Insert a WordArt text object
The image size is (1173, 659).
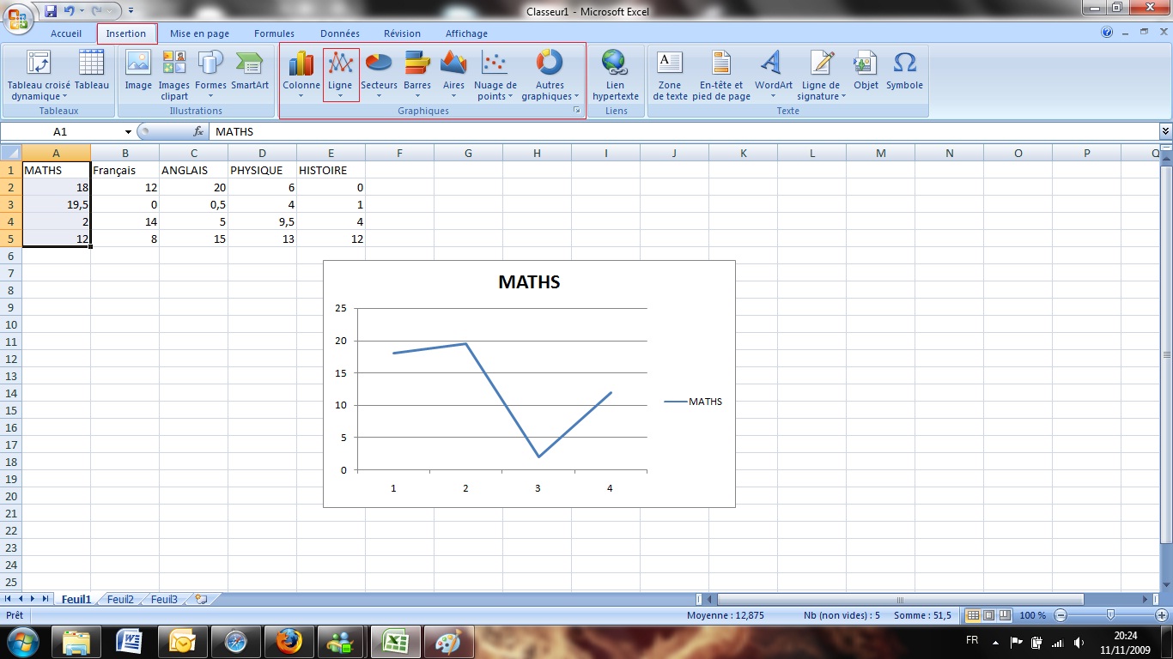point(773,74)
